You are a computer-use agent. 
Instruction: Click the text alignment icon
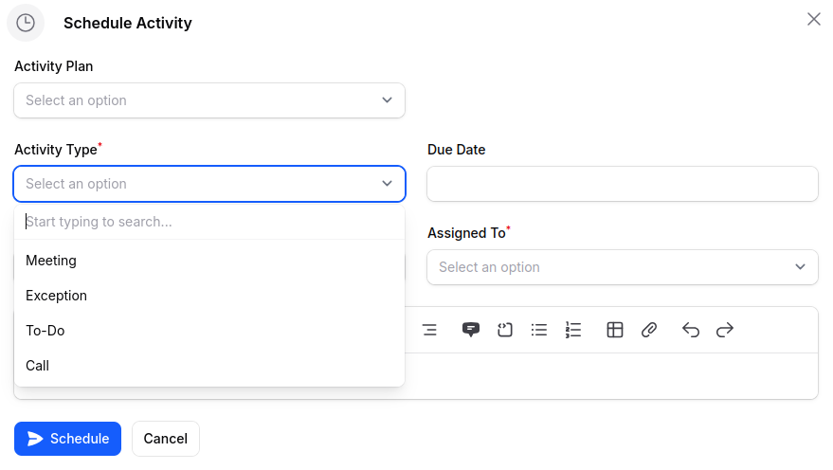429,330
